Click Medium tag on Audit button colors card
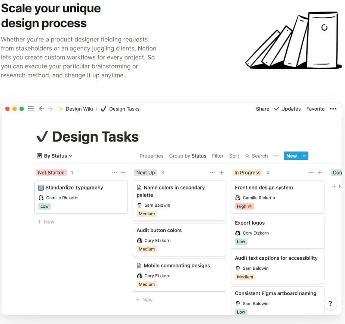This screenshot has height=324, width=345. pyautogui.click(x=147, y=249)
